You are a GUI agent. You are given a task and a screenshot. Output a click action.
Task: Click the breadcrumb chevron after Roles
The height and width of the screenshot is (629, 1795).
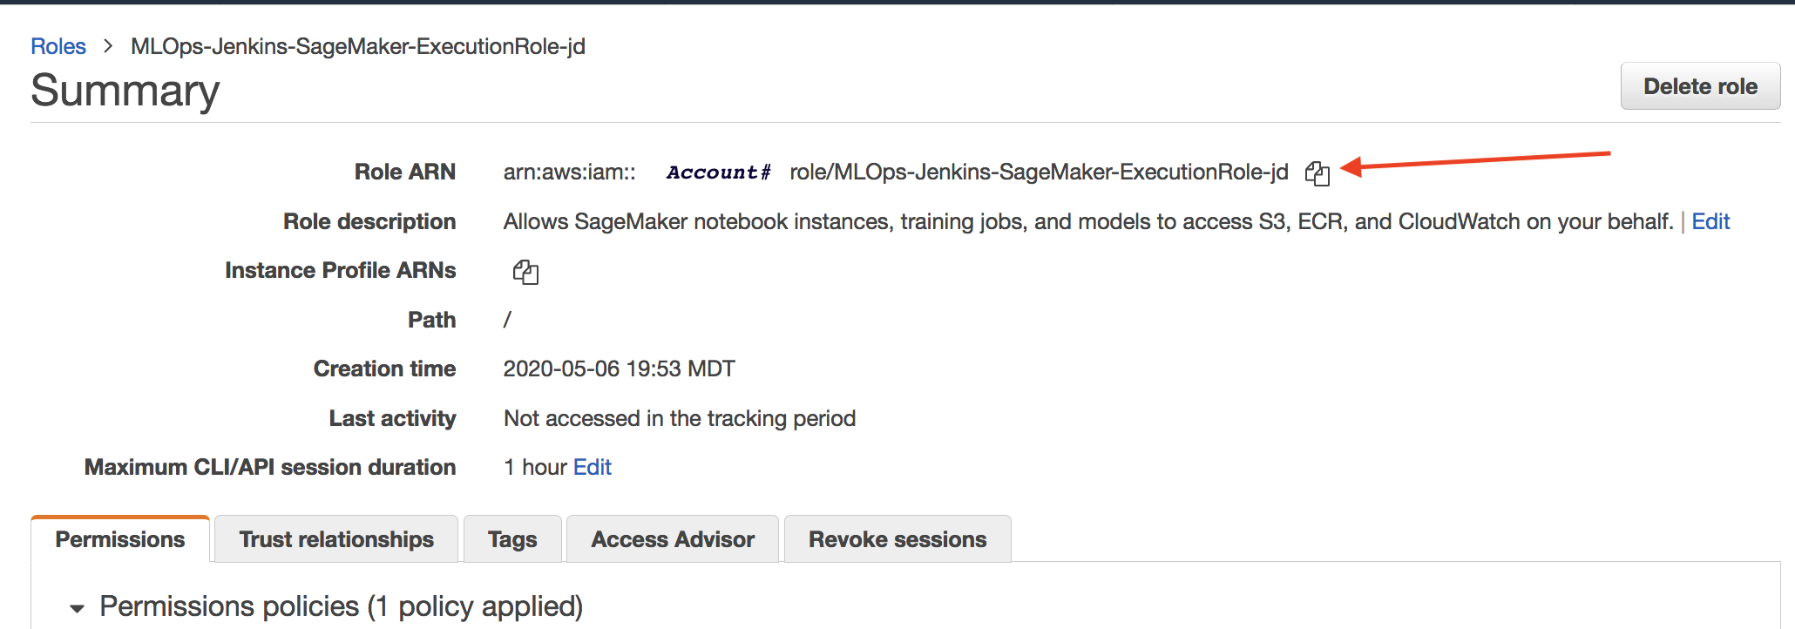[108, 46]
